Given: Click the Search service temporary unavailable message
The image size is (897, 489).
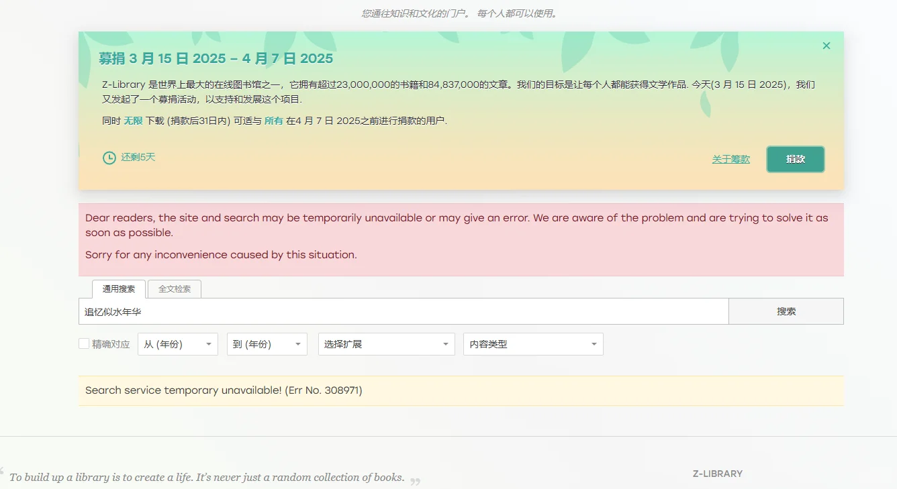Looking at the screenshot, I should [224, 390].
